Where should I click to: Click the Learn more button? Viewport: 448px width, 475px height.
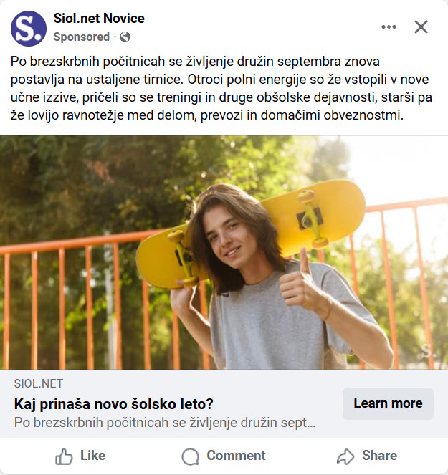click(388, 403)
